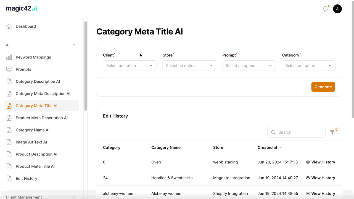Click the magic42 logo
The width and height of the screenshot is (354, 199).
21,8
